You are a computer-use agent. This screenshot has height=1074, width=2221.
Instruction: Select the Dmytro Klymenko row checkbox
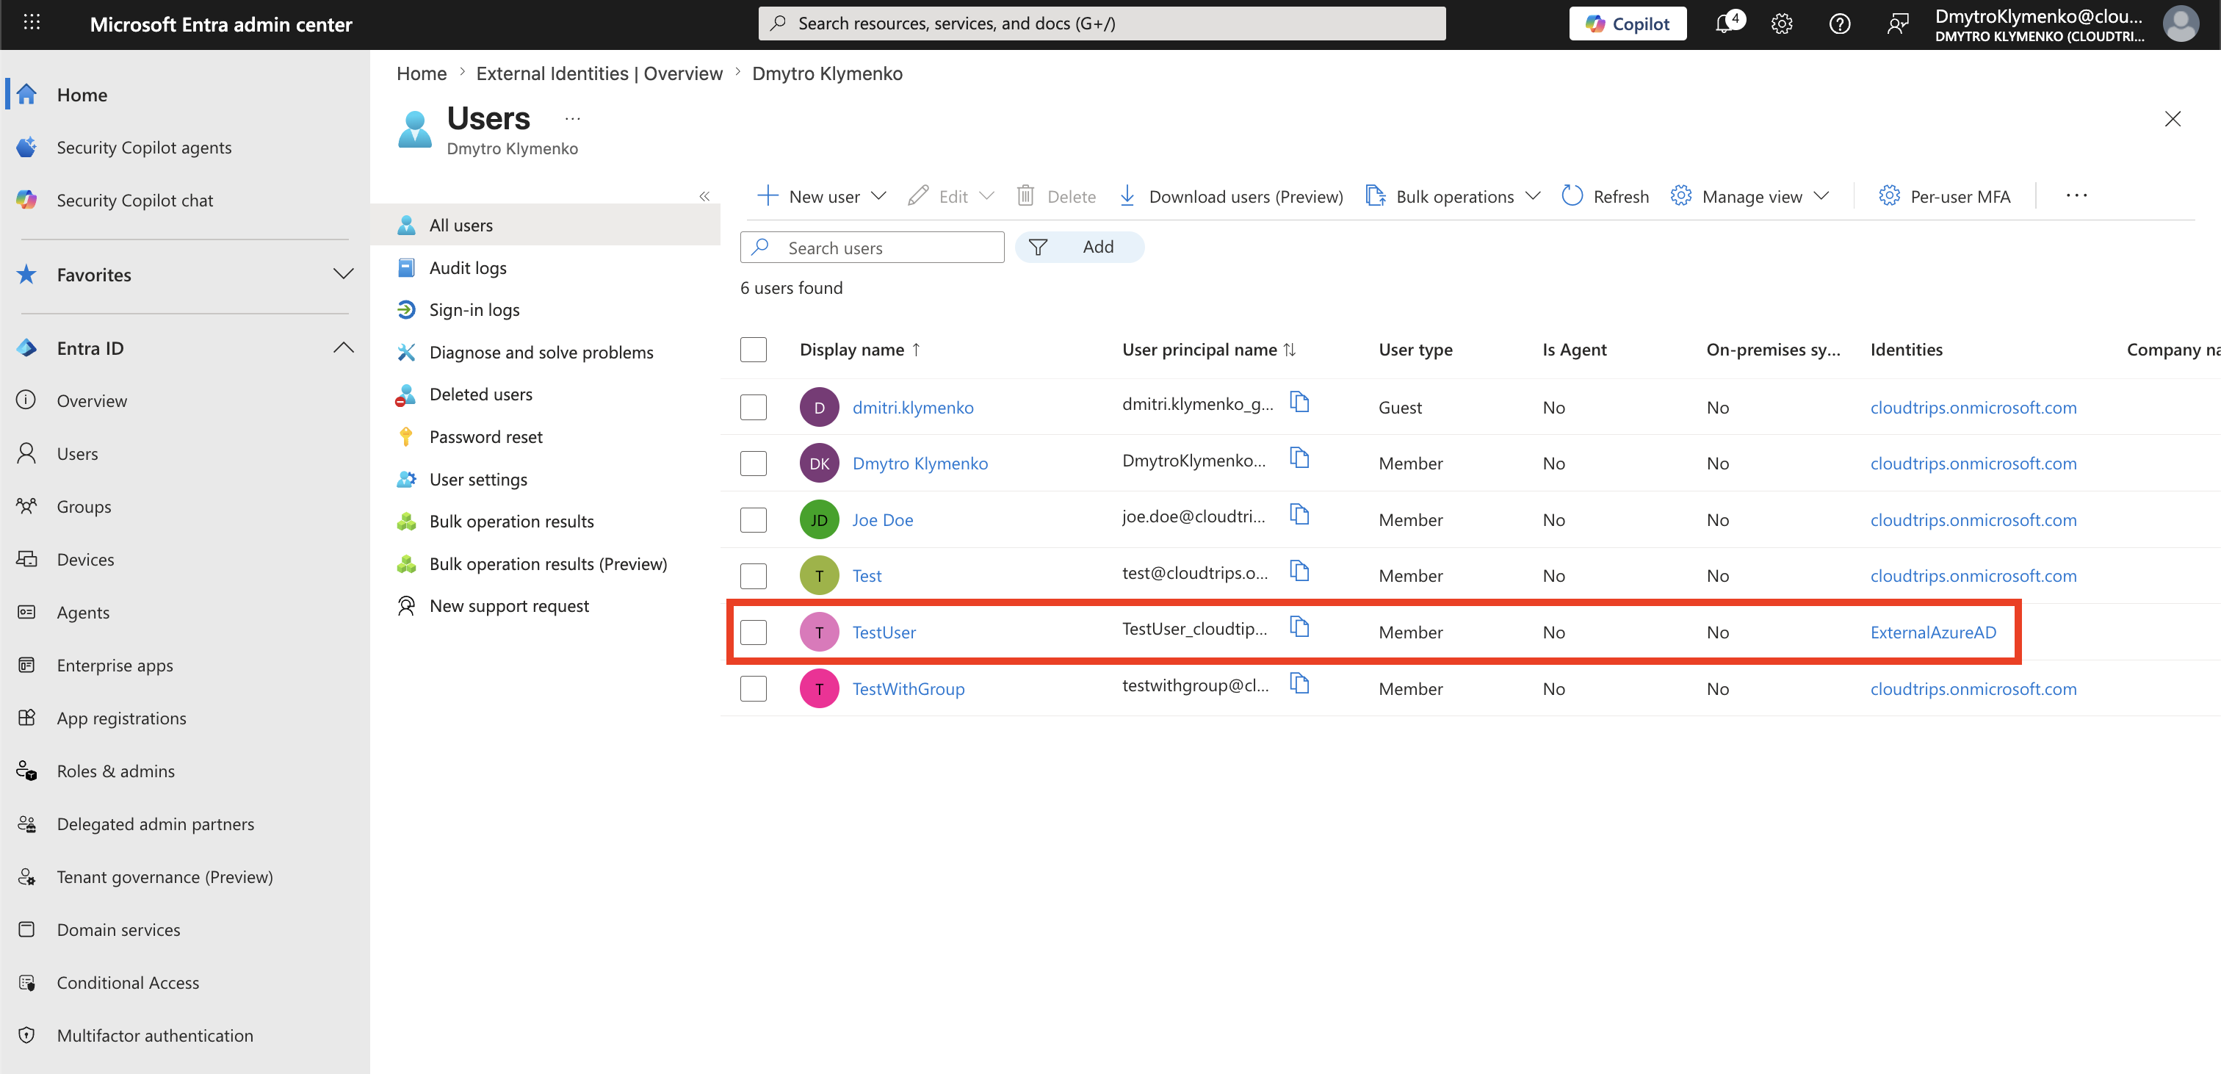(x=754, y=464)
